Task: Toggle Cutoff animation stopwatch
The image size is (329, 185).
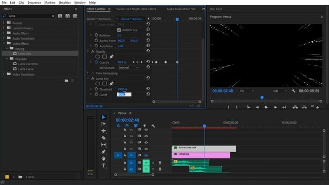Action: point(96,95)
